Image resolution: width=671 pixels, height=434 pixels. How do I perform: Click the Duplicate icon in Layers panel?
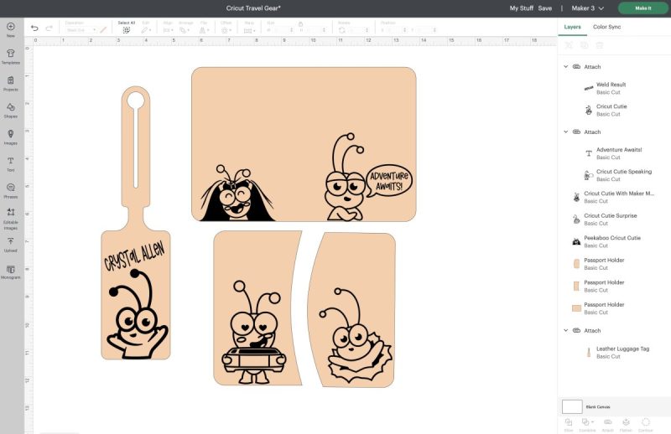click(584, 45)
